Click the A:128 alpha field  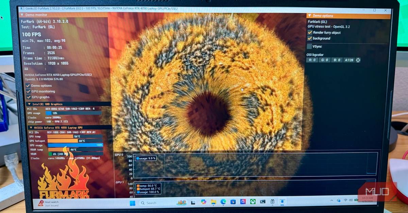[x=349, y=60]
